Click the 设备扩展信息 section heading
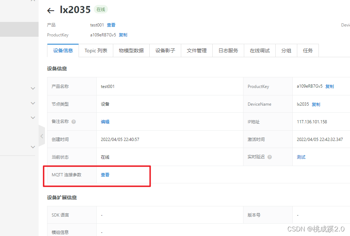Viewport: 350px width, 236px height. pyautogui.click(x=62, y=197)
